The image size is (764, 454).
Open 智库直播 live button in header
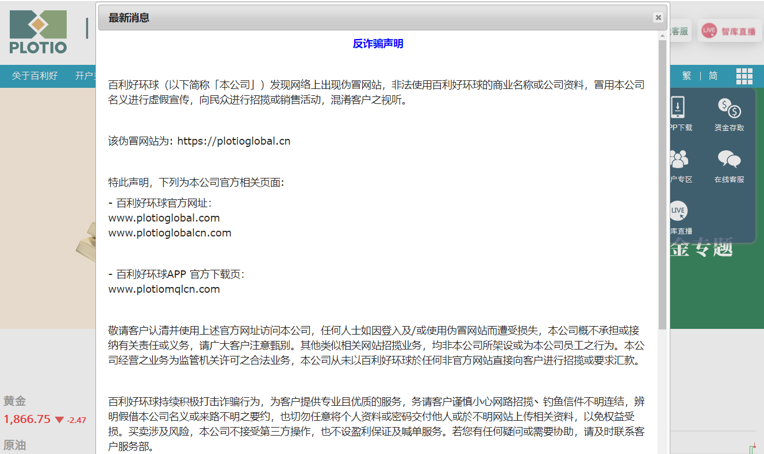click(730, 31)
